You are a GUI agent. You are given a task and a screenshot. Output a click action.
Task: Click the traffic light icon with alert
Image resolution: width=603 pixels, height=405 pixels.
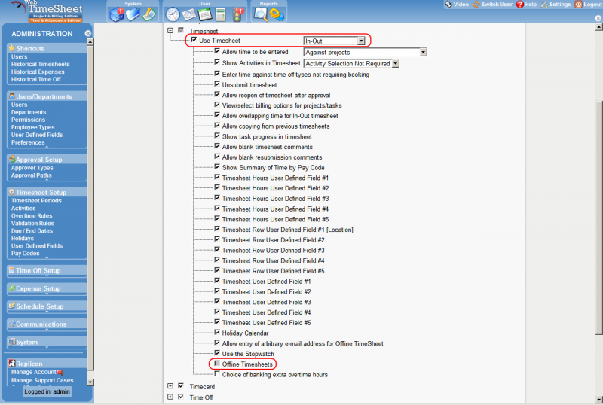[x=238, y=14]
